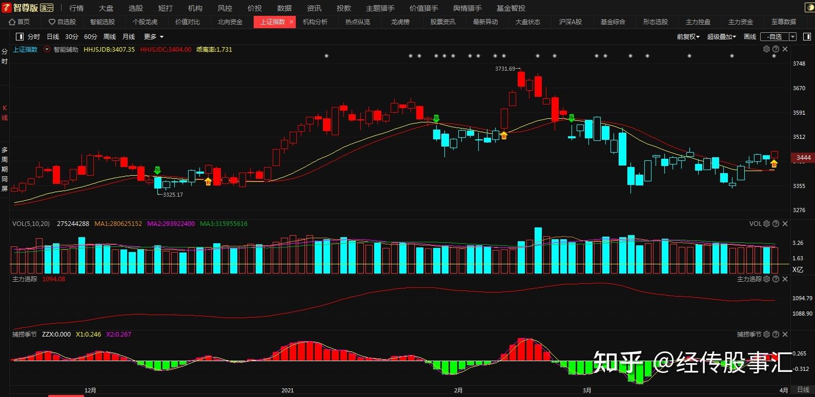
Task: Open VOL panel settings gear
Action: coord(766,224)
